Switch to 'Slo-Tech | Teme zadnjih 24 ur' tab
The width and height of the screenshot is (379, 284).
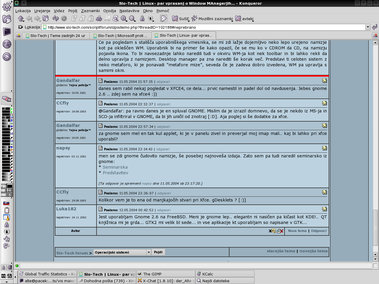coord(56,35)
